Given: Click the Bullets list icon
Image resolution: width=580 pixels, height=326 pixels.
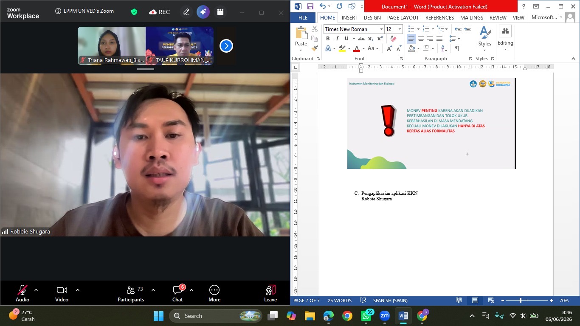Looking at the screenshot, I should [x=411, y=29].
